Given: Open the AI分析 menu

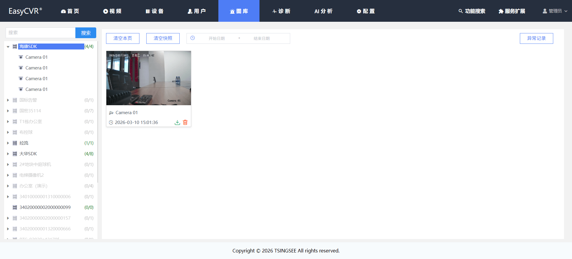Looking at the screenshot, I should (323, 11).
